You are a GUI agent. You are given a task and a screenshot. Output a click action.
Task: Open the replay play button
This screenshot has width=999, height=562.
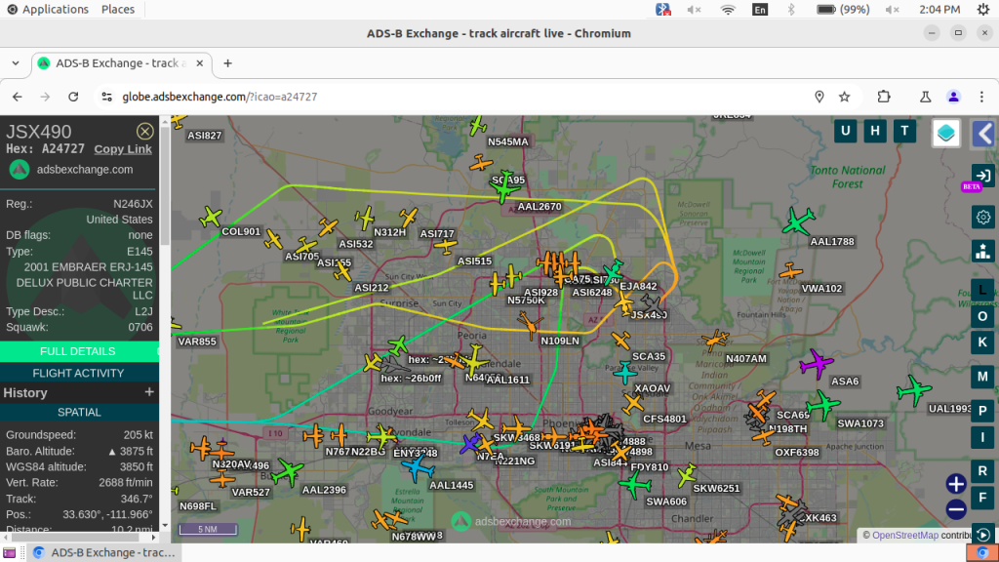(x=983, y=535)
